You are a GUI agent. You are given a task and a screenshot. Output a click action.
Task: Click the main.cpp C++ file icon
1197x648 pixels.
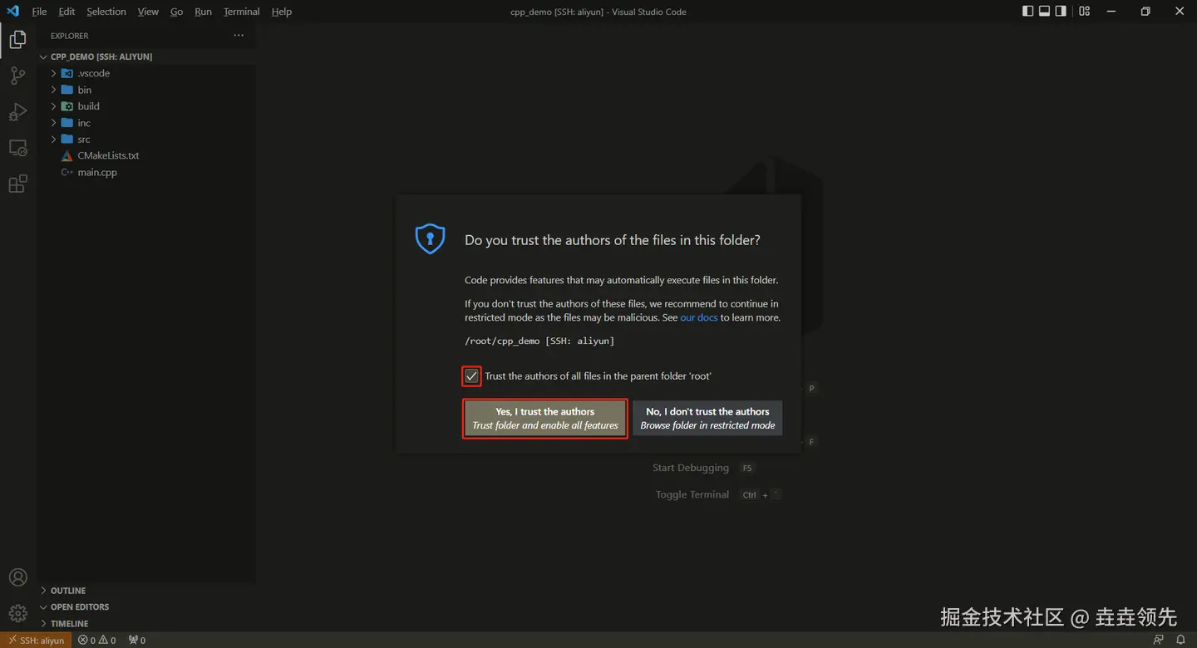pos(67,173)
